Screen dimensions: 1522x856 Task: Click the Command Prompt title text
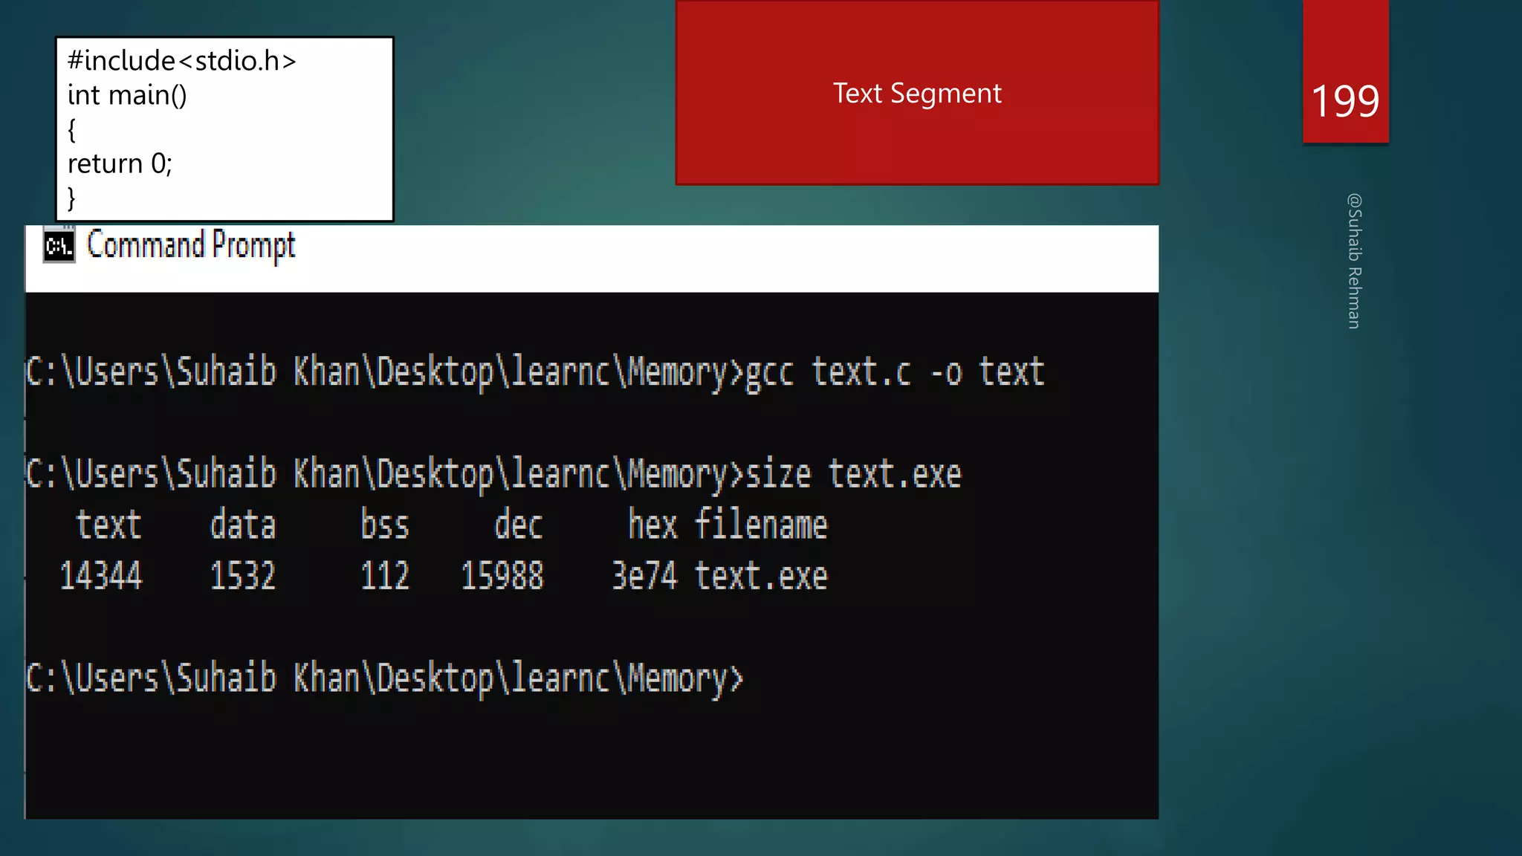191,246
